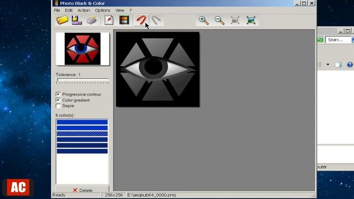Click the green refresh arrows in background window
354x199 pixels.
(320, 40)
